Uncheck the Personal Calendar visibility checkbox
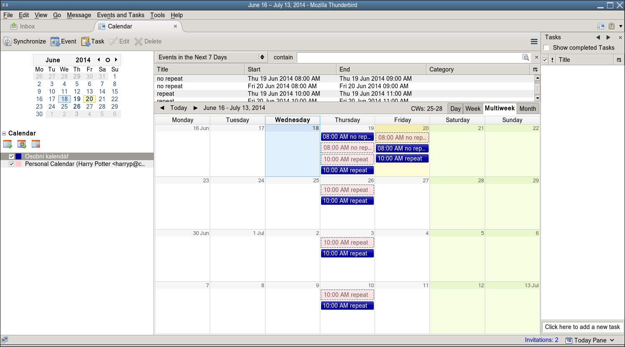The width and height of the screenshot is (625, 347). (12, 164)
